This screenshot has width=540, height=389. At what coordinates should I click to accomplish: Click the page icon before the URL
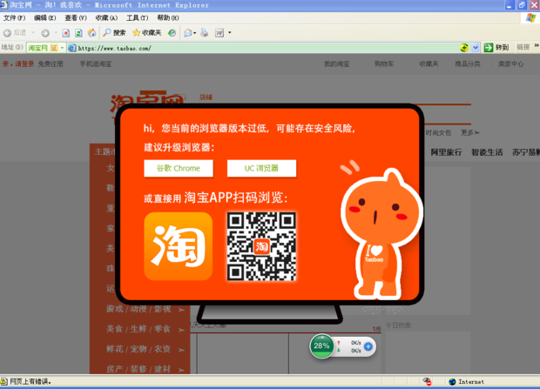(71, 48)
